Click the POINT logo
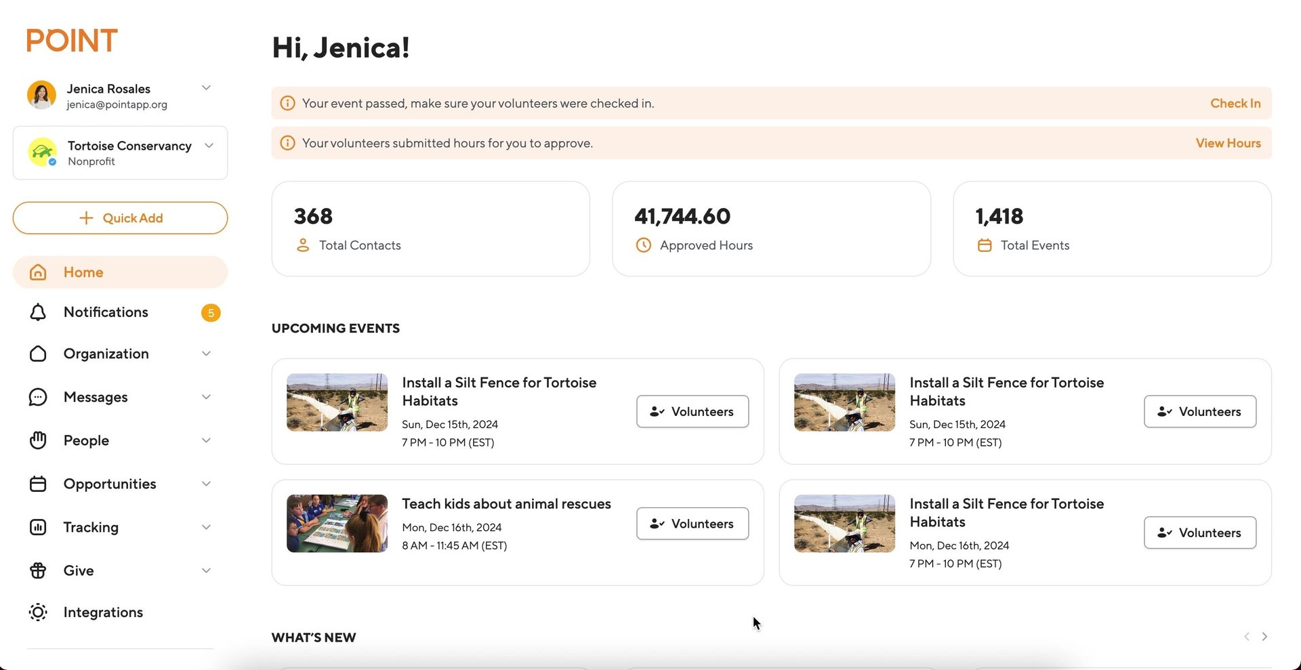Image resolution: width=1301 pixels, height=670 pixels. (x=72, y=41)
